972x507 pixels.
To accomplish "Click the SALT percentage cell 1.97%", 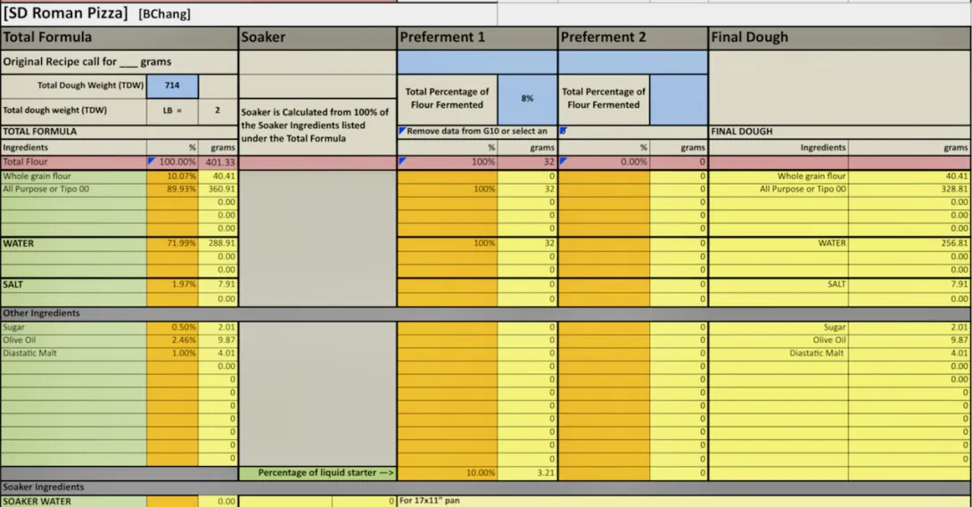I will (173, 284).
